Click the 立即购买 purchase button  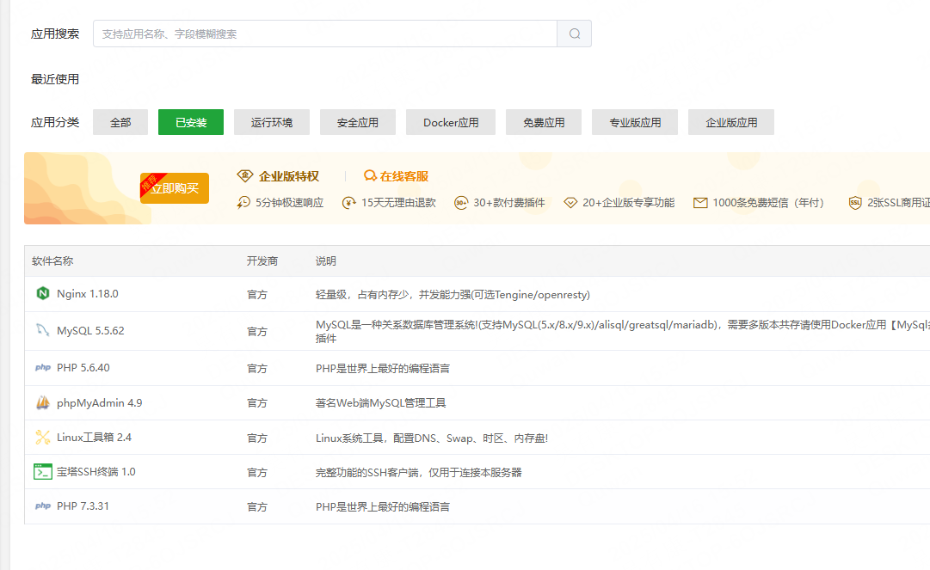tap(175, 187)
